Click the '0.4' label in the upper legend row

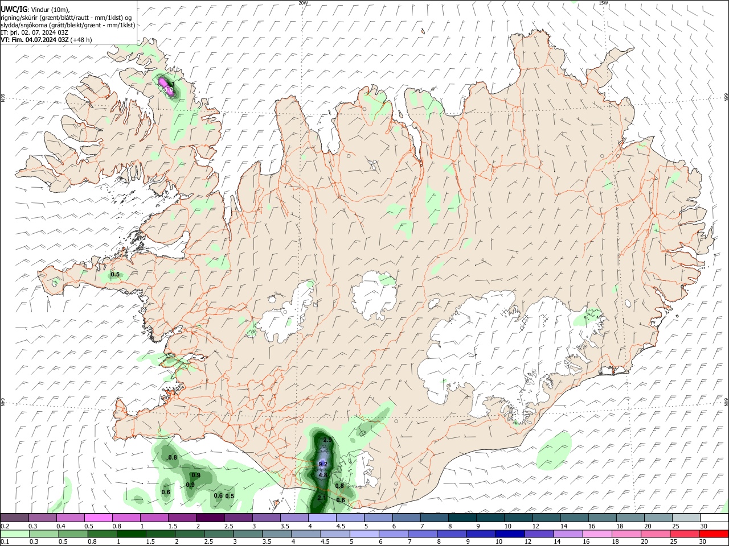click(x=61, y=526)
